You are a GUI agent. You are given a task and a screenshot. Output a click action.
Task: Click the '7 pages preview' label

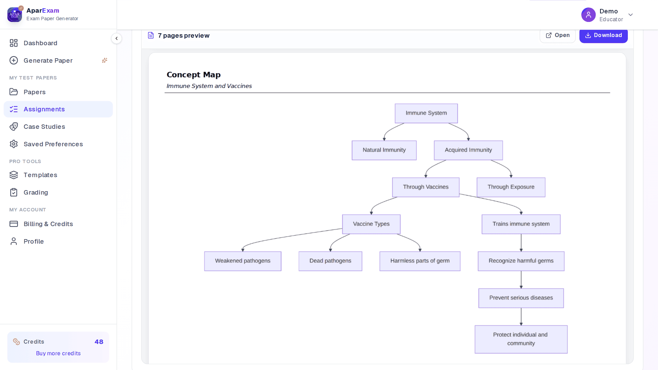[184, 36]
